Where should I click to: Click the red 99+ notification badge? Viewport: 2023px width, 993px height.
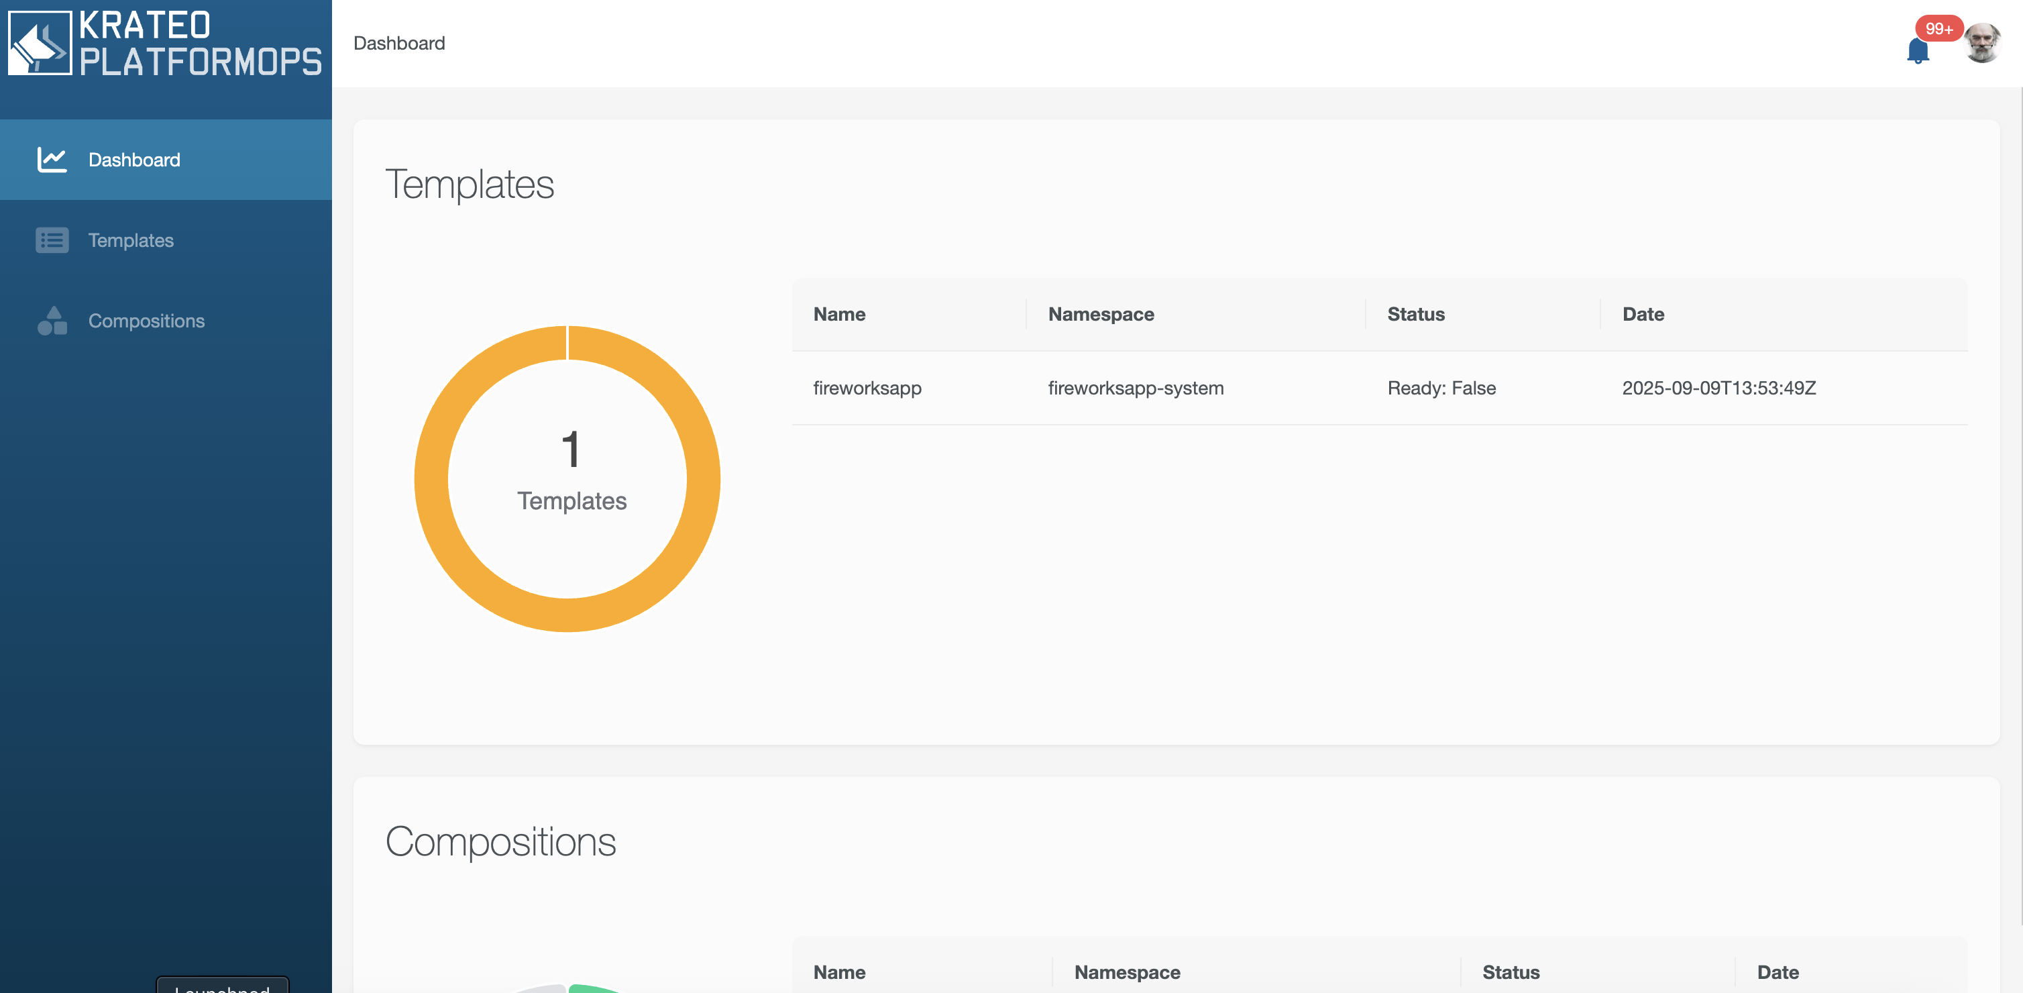[1938, 29]
